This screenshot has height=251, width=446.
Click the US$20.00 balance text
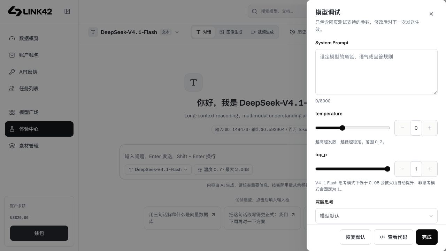coord(19,218)
